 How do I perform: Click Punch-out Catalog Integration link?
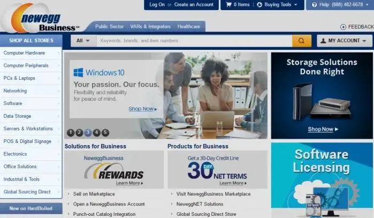104,214
